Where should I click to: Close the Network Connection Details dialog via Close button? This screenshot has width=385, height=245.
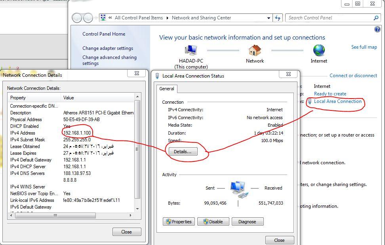[127, 232]
